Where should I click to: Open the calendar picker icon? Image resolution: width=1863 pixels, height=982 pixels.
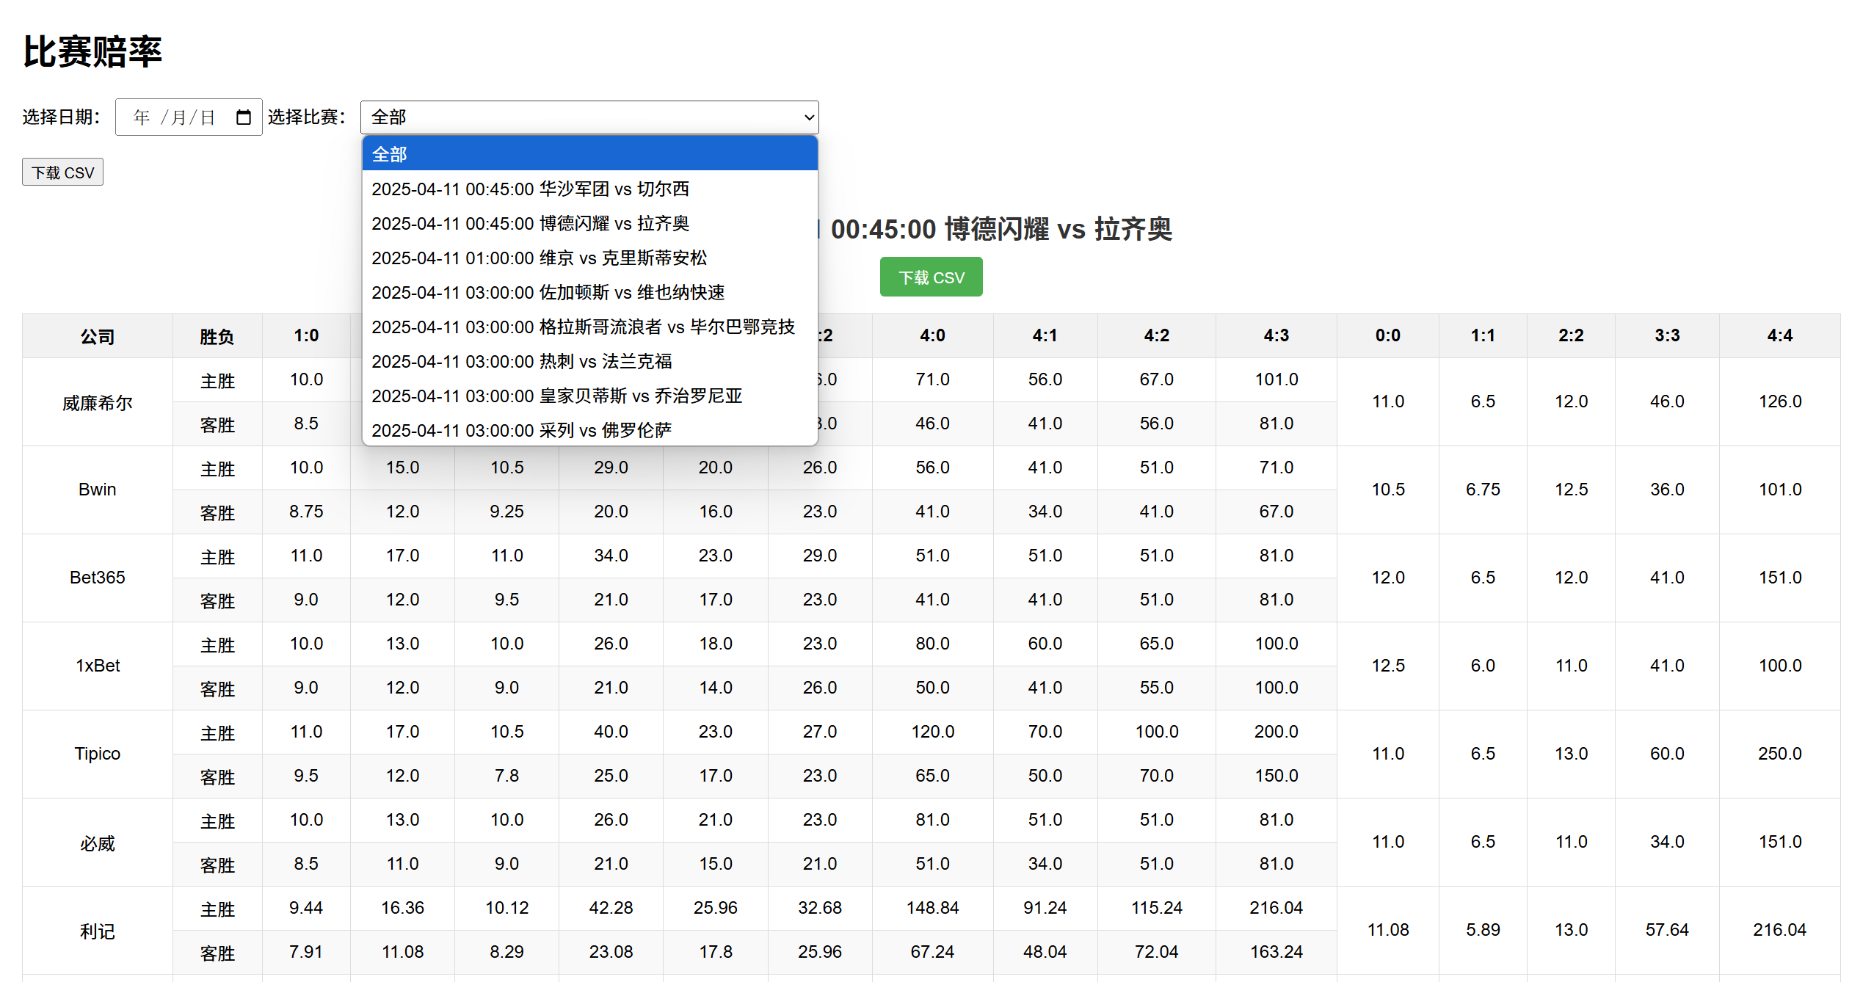[244, 117]
